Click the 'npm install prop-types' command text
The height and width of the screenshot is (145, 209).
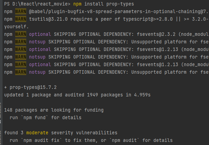click(104, 4)
